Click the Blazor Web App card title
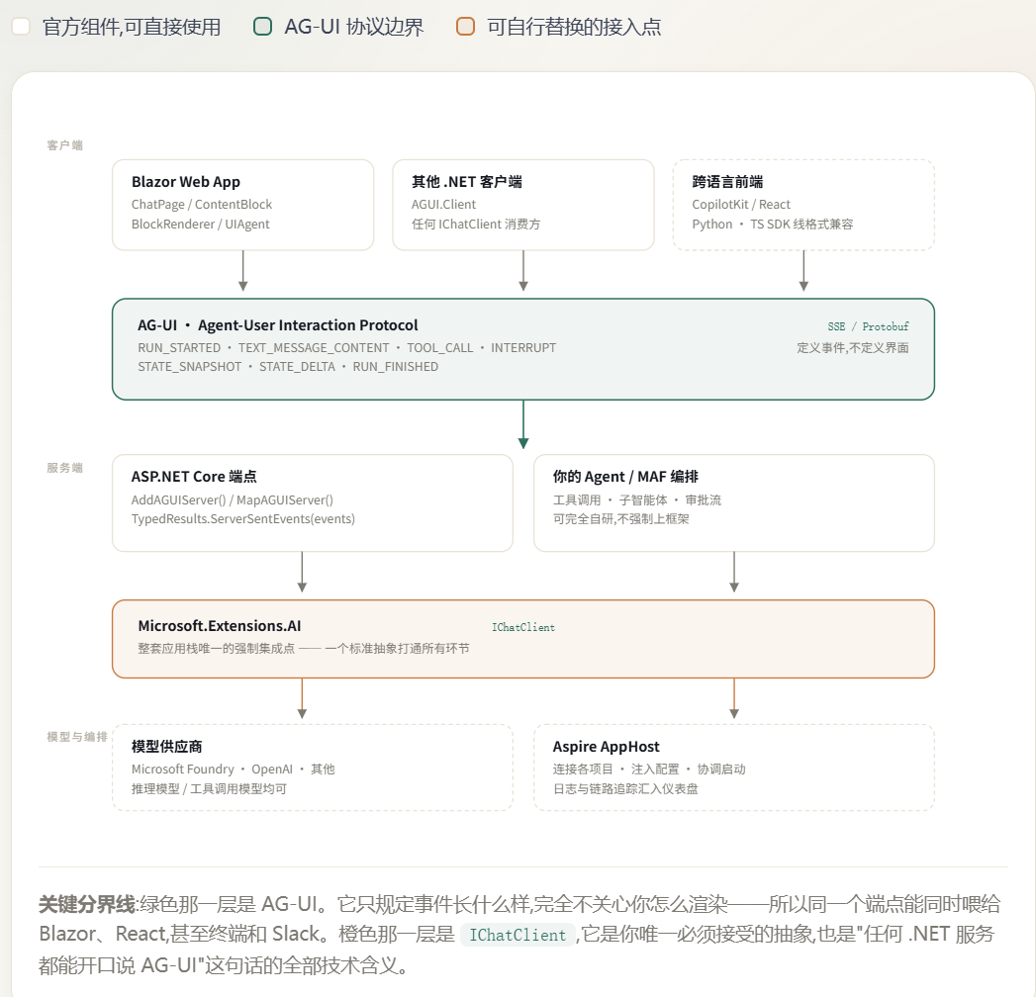 click(186, 182)
